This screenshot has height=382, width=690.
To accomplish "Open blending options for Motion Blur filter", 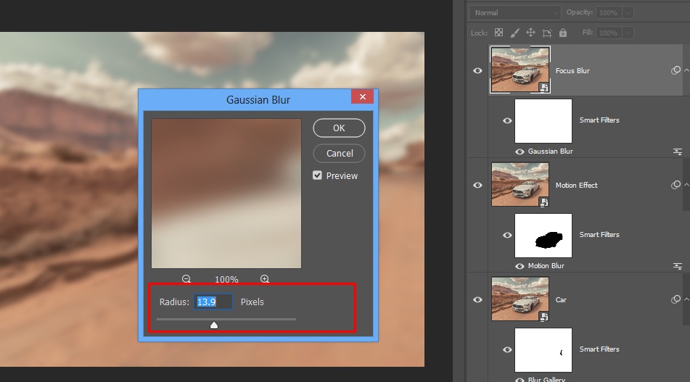I will [x=678, y=266].
